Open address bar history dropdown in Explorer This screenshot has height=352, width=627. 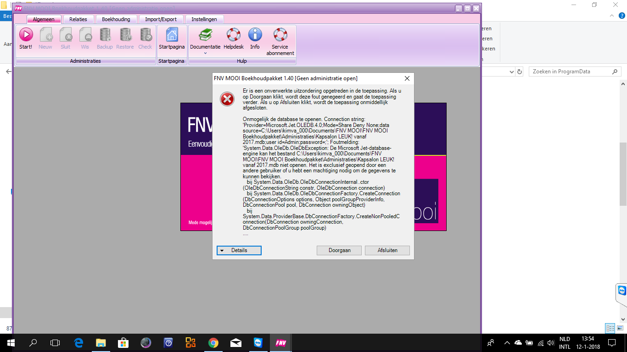click(512, 72)
